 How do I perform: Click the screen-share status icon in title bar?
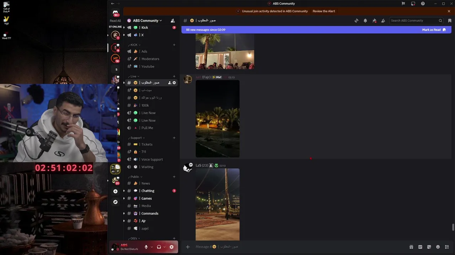[413, 4]
